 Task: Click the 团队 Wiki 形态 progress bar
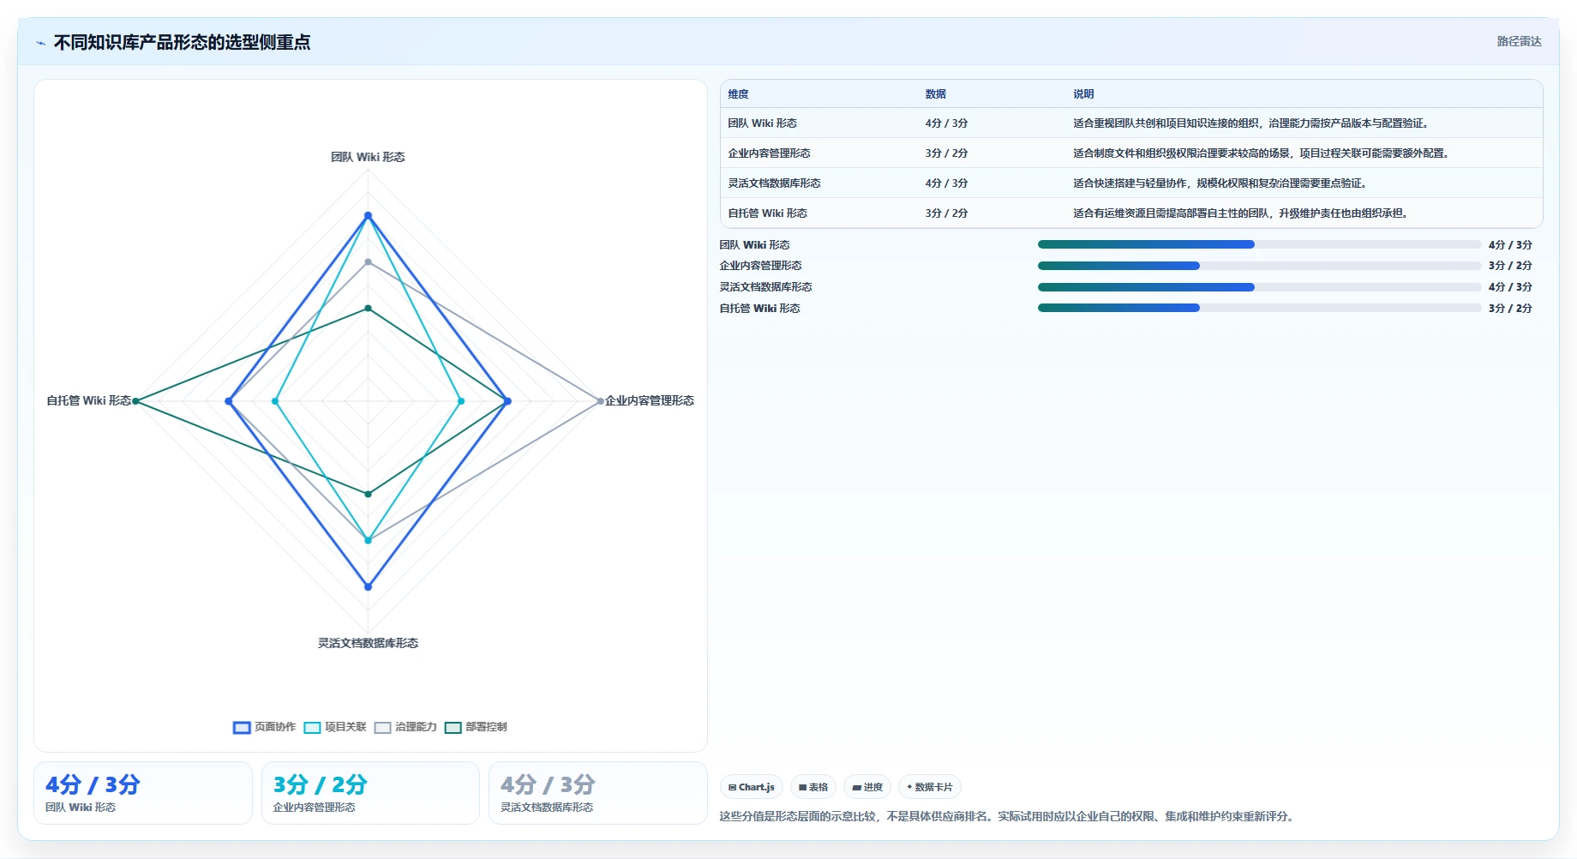1259,244
